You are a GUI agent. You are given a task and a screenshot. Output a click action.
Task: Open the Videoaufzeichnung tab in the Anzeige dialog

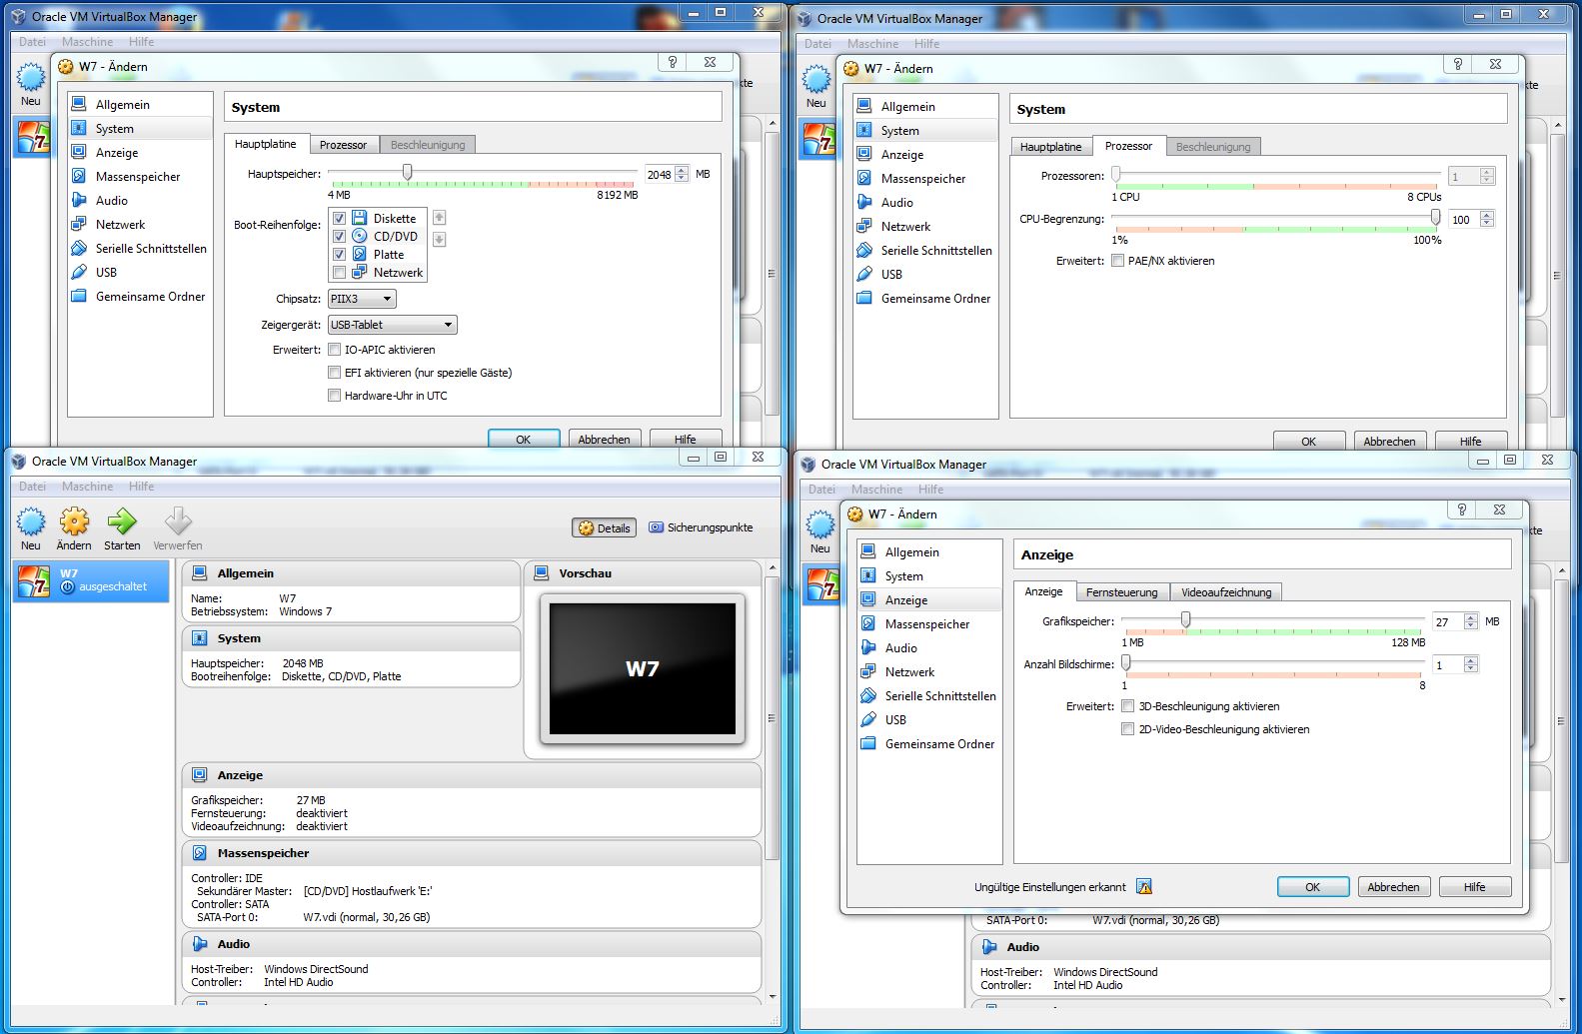[x=1226, y=592]
